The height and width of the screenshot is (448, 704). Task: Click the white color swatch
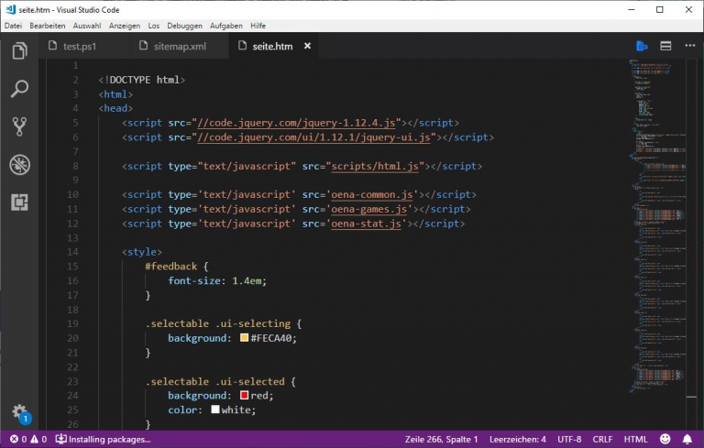(x=215, y=410)
